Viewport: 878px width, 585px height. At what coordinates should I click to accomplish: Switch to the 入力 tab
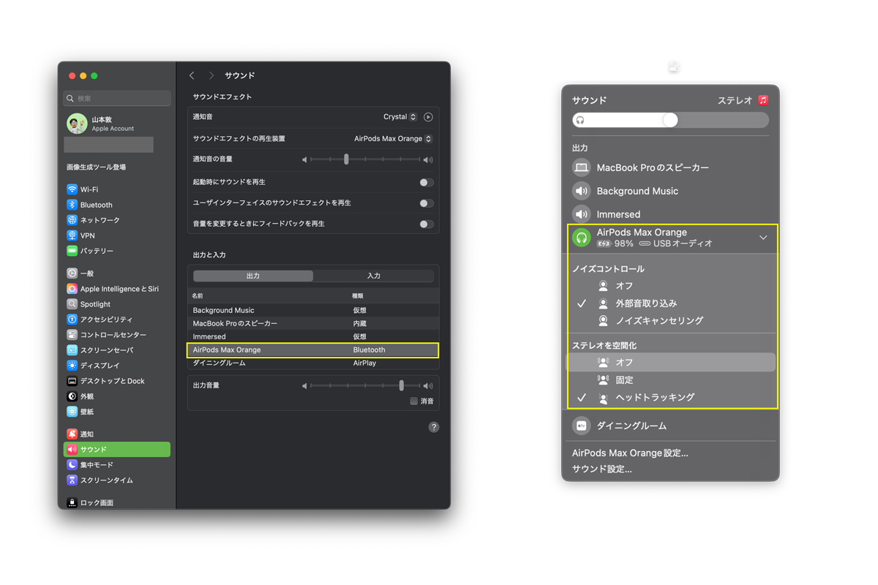click(x=373, y=276)
